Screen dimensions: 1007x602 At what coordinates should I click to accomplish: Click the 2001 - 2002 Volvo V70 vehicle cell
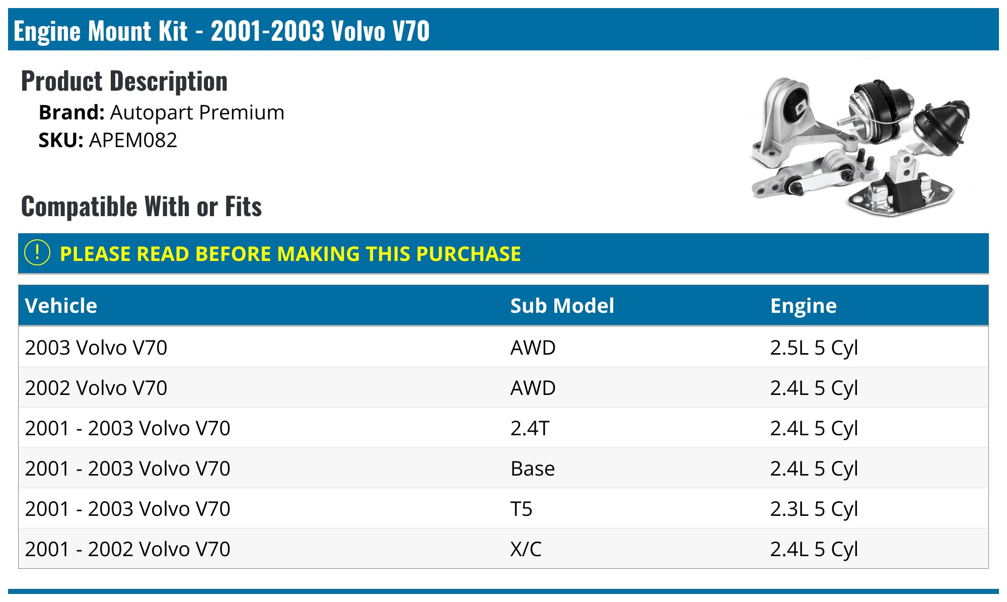click(x=127, y=549)
